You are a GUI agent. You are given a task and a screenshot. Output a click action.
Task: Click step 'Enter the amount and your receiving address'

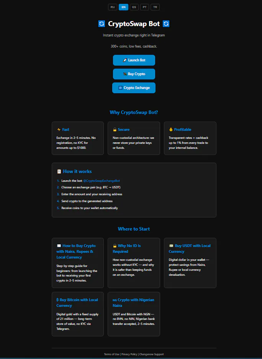(x=92, y=194)
